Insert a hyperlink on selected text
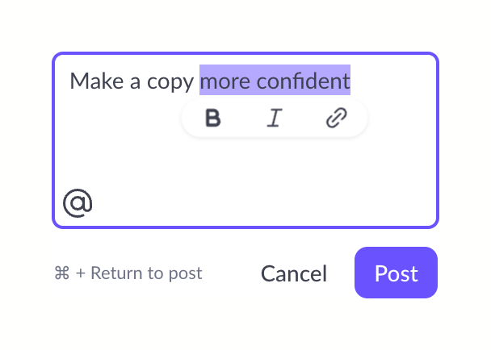 [336, 119]
